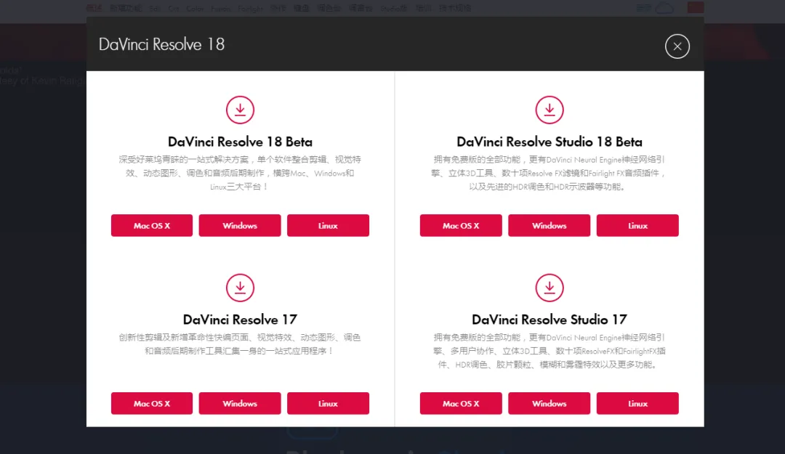Open the Fairlight tab in the background page
Viewport: 785px width, 454px height.
(x=250, y=9)
